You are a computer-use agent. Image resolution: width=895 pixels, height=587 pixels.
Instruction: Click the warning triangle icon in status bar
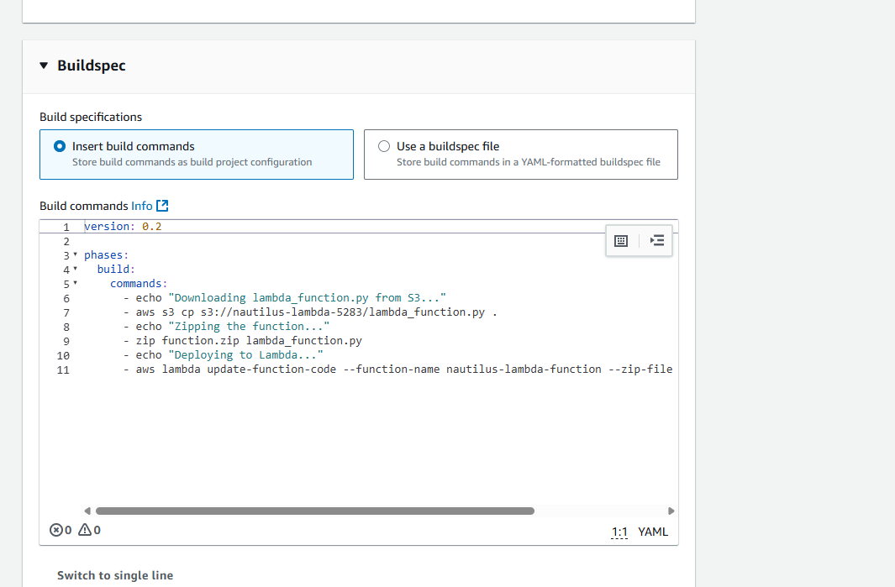[x=84, y=530]
